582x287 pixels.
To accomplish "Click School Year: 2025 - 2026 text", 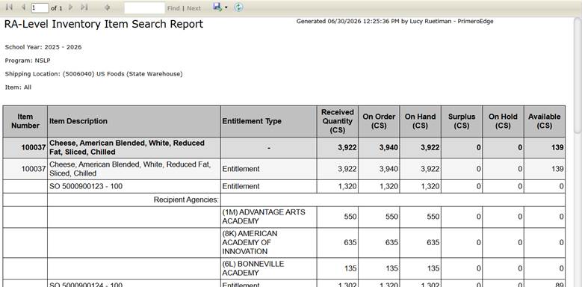I will (x=43, y=47).
